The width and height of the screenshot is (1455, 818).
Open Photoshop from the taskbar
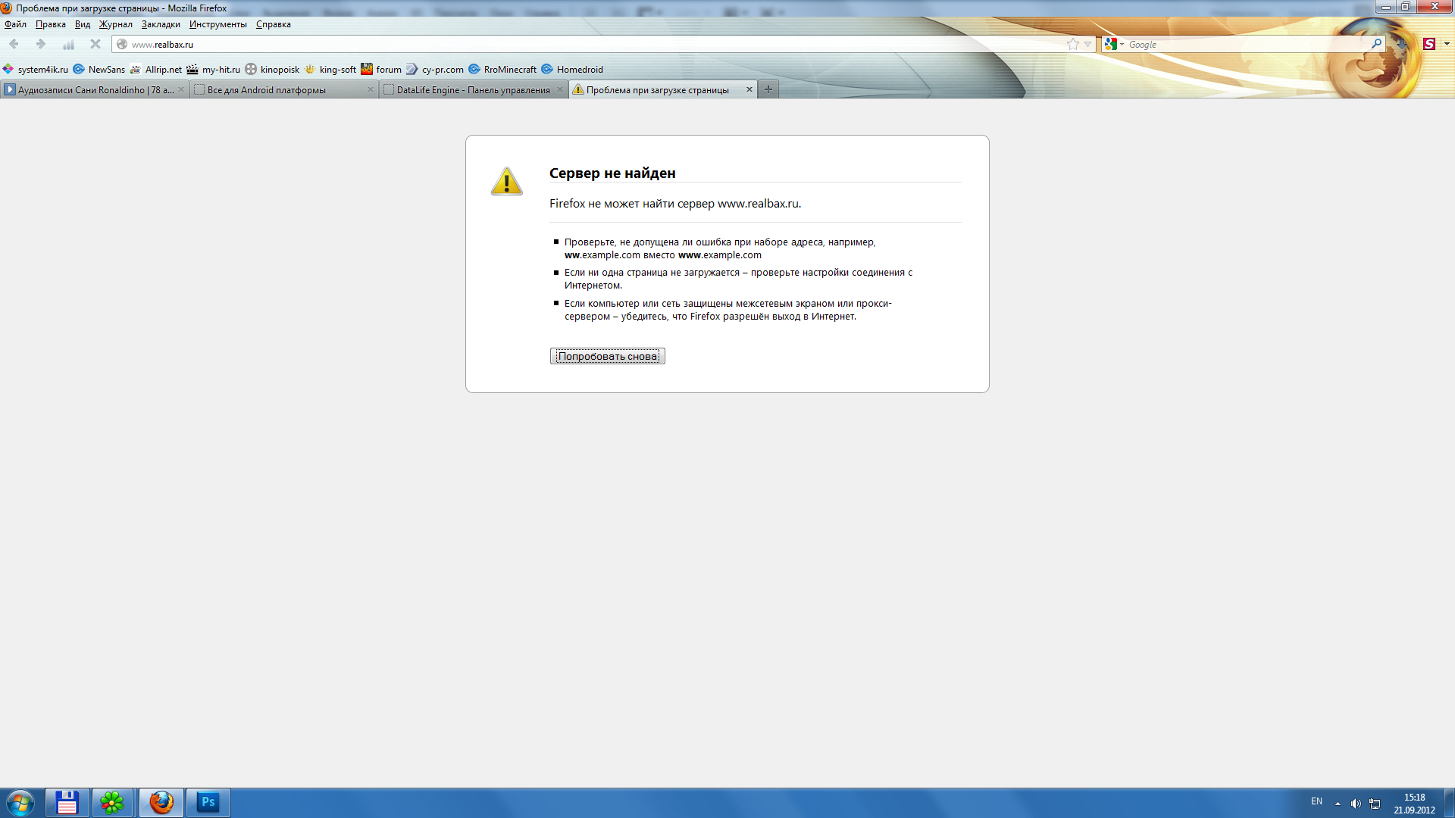pos(208,803)
